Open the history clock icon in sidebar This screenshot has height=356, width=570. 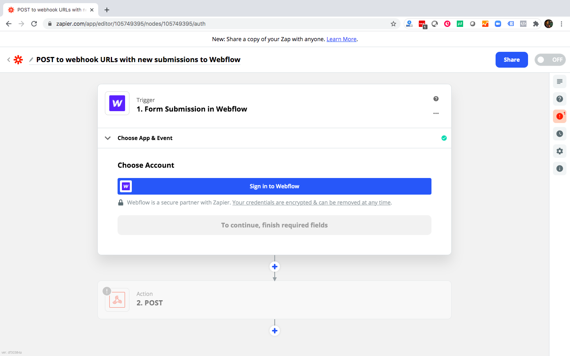[x=560, y=134]
